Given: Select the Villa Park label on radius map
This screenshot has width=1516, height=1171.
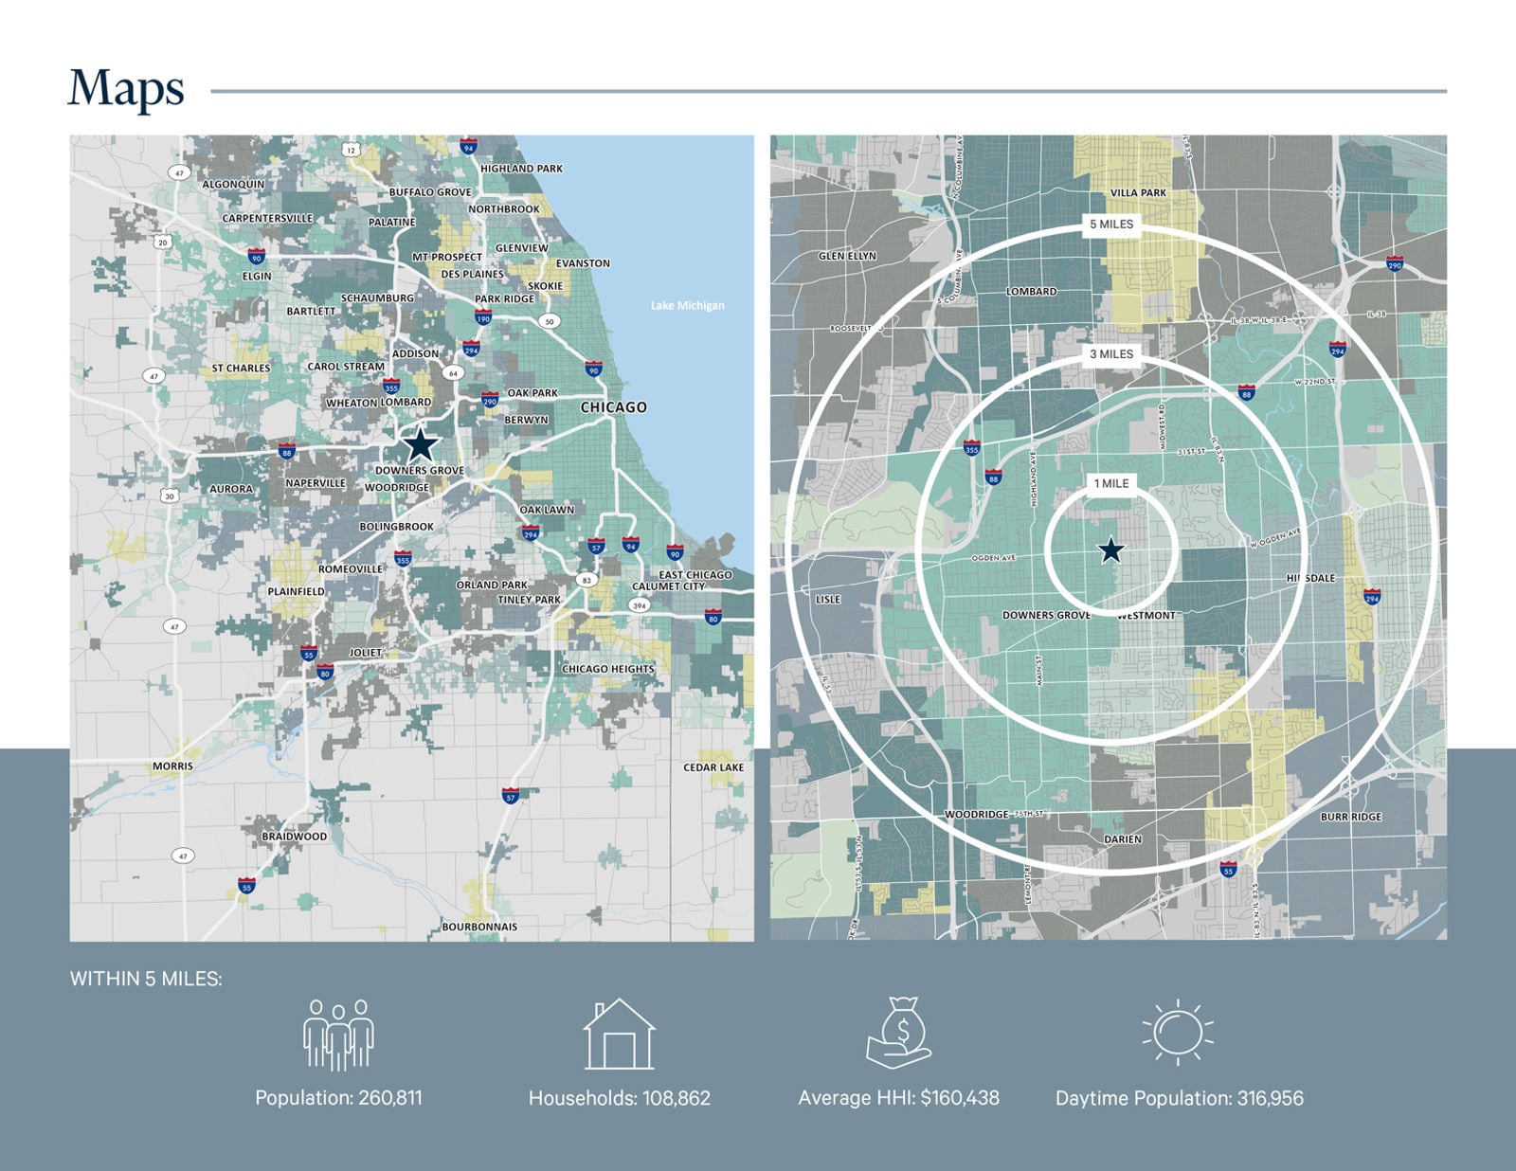Looking at the screenshot, I should point(1138,192).
